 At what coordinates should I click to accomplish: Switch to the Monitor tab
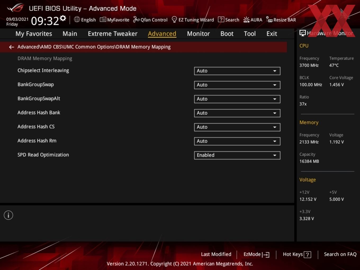tap(198, 34)
